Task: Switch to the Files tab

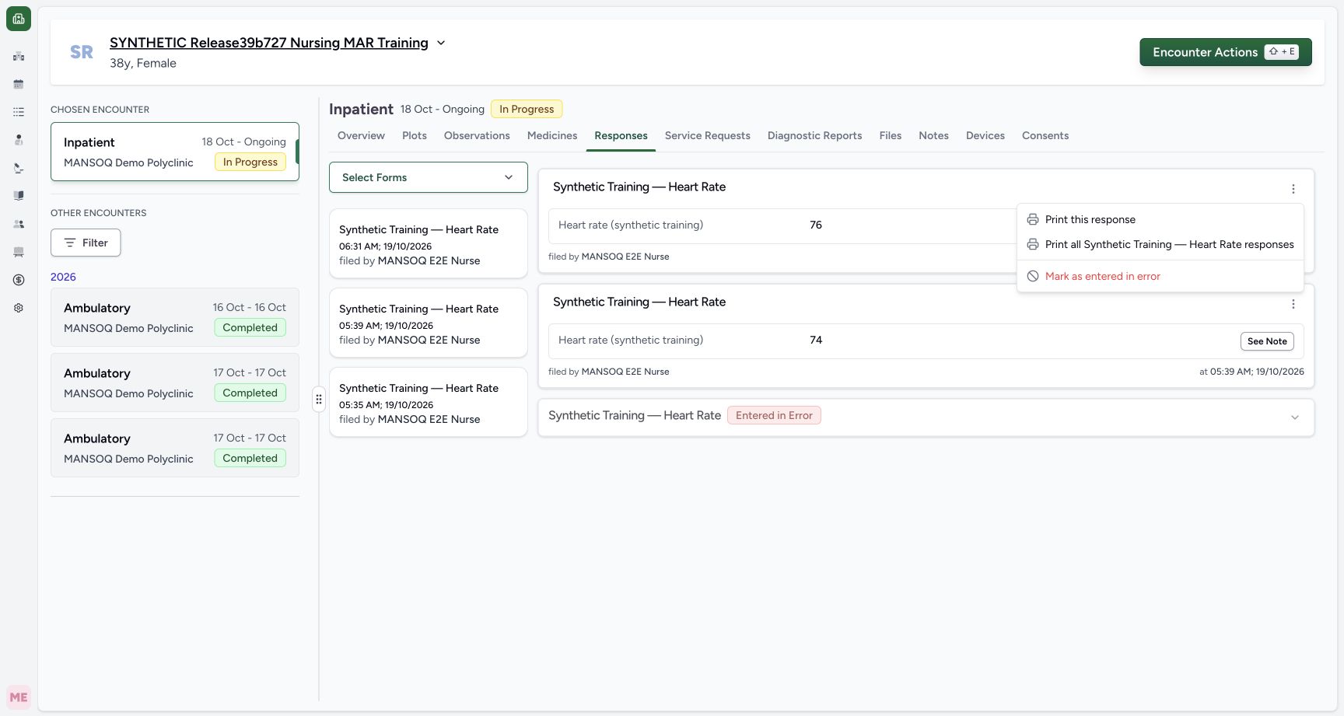Action: coord(891,135)
